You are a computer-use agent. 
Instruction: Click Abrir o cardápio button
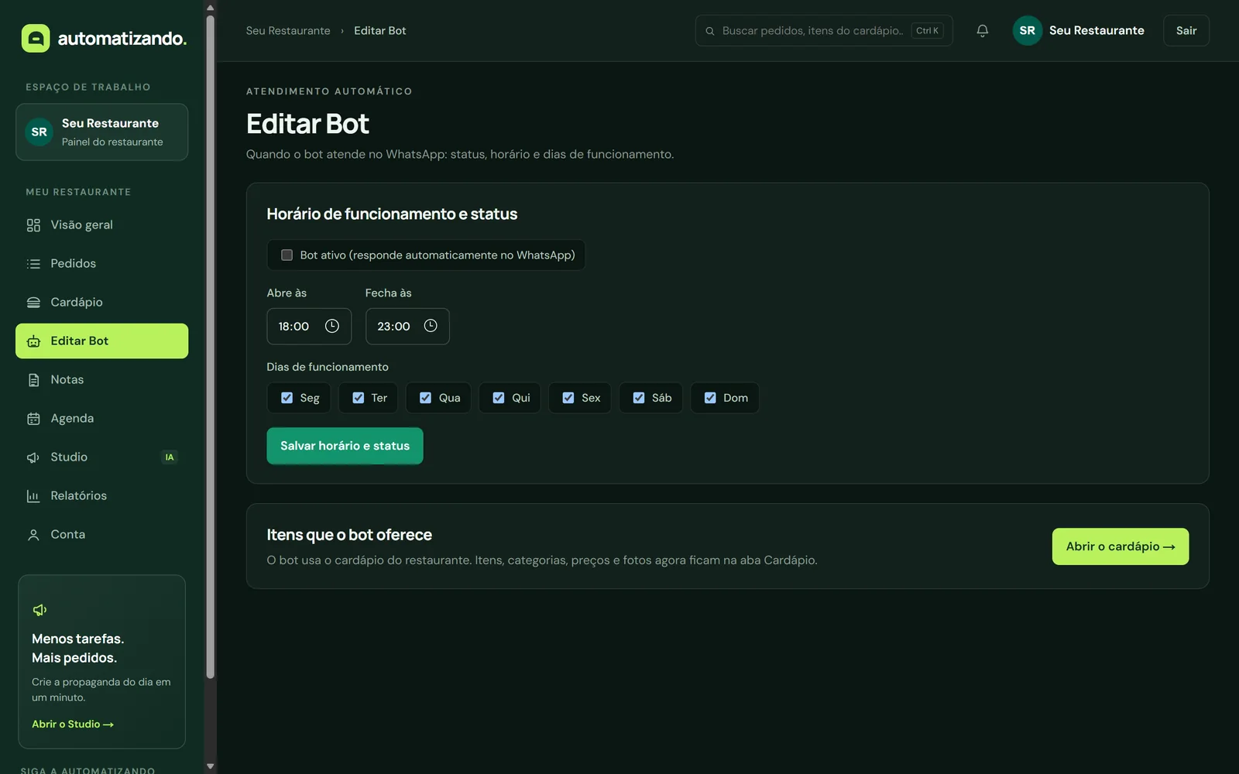1120,546
